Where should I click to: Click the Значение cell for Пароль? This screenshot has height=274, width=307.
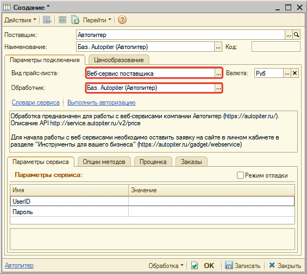tap(211, 212)
